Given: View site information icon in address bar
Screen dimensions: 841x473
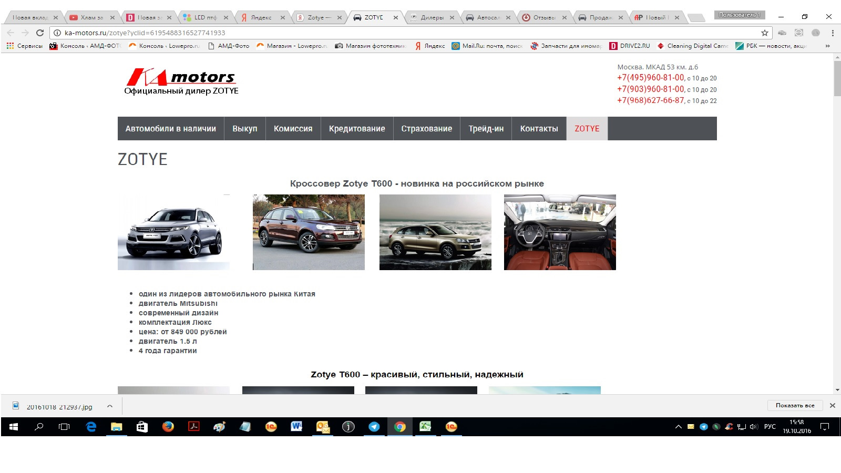Looking at the screenshot, I should click(x=57, y=33).
